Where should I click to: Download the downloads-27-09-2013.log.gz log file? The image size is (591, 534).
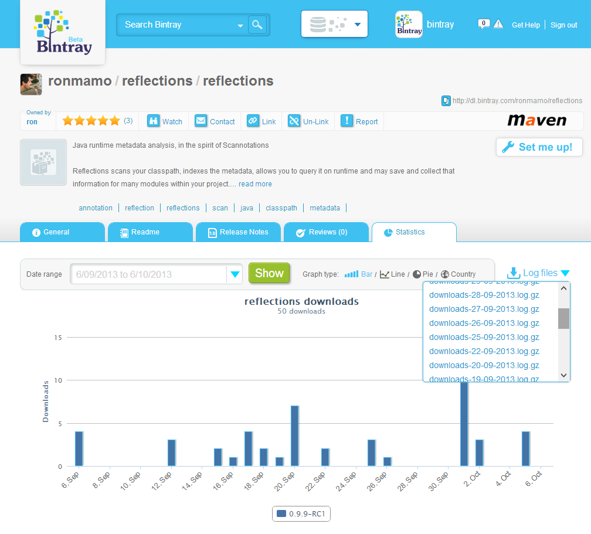pyautogui.click(x=484, y=309)
